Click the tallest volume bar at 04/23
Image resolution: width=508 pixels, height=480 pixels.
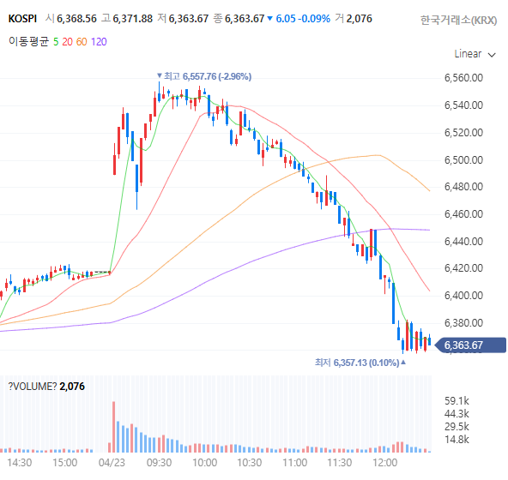(114, 427)
